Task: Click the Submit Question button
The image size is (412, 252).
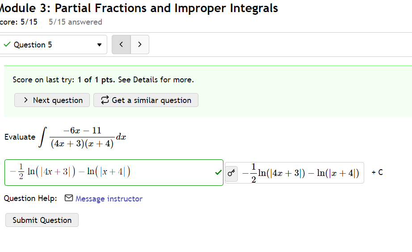Action: click(42, 220)
